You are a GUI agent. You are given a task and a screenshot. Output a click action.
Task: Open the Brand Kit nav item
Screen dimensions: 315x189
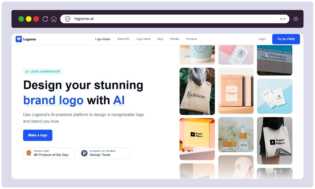(x=123, y=39)
